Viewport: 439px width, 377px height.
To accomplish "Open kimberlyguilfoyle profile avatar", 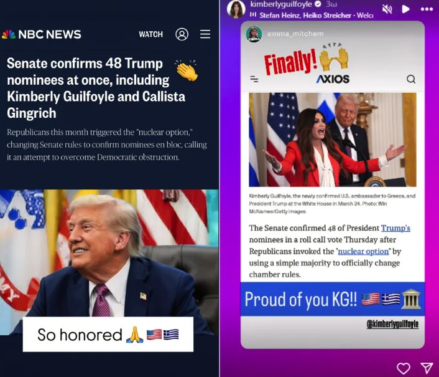I will pos(236,9).
